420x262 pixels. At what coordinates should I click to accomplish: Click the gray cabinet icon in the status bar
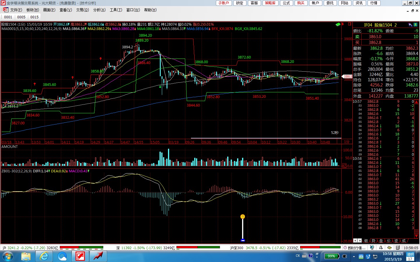pos(397,248)
